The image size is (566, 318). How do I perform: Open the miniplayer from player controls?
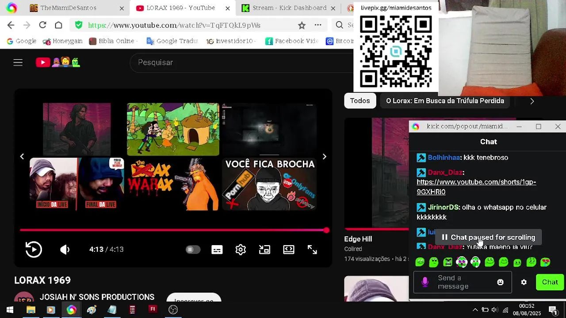tap(264, 250)
